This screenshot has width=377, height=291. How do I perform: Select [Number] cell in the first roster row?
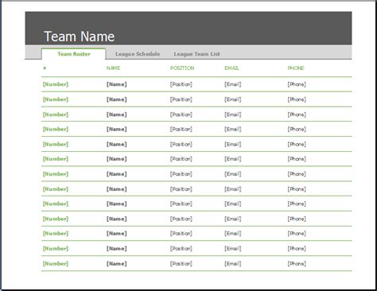(56, 84)
